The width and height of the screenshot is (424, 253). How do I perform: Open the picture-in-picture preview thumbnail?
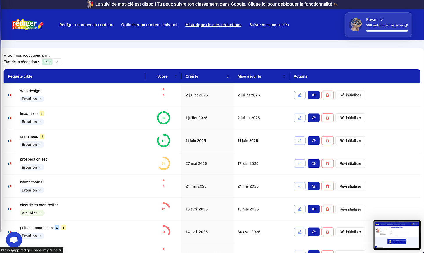pos(397,235)
